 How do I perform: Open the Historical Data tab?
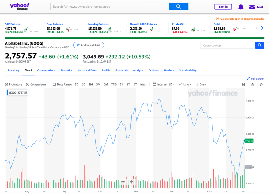pyautogui.click(x=87, y=70)
